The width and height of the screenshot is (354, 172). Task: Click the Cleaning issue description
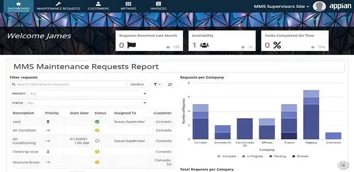pyautogui.click(x=25, y=152)
